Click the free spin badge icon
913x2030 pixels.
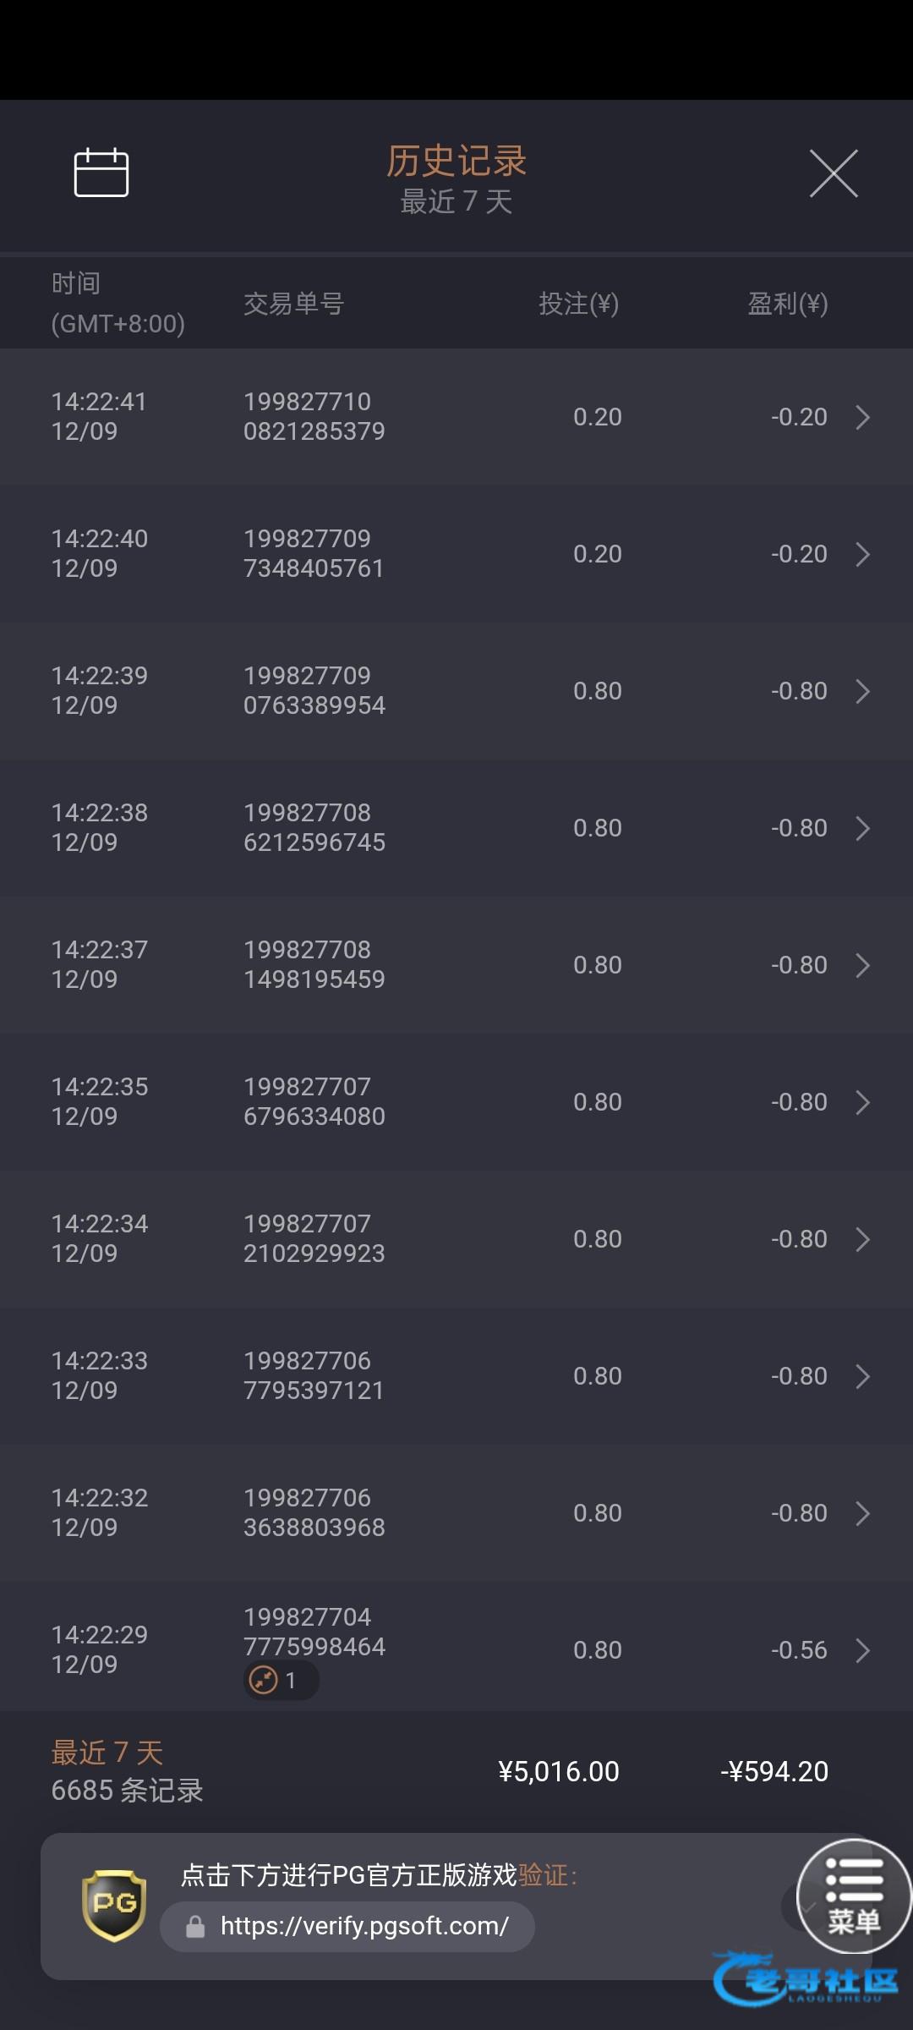(x=264, y=1680)
